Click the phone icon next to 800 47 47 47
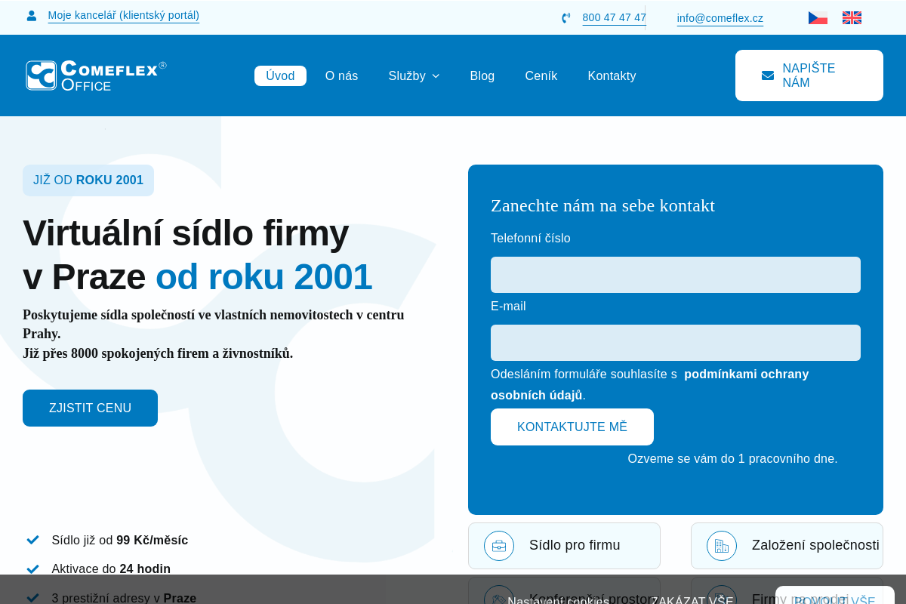The width and height of the screenshot is (906, 604). (x=566, y=18)
